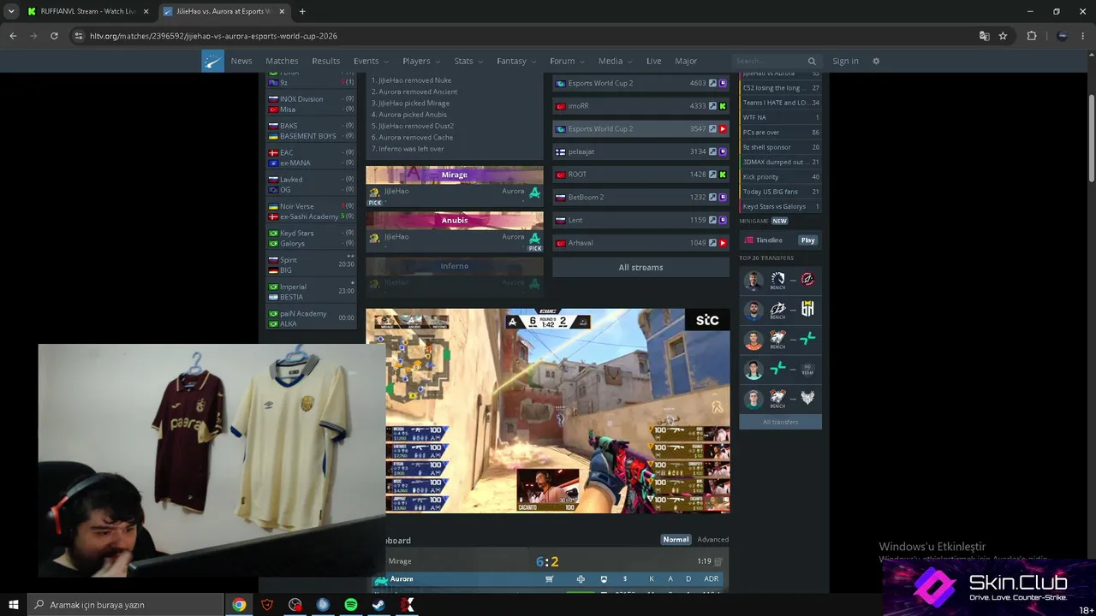Image resolution: width=1096 pixels, height=616 pixels.
Task: Expand the Forum dropdown menu
Action: tap(567, 62)
